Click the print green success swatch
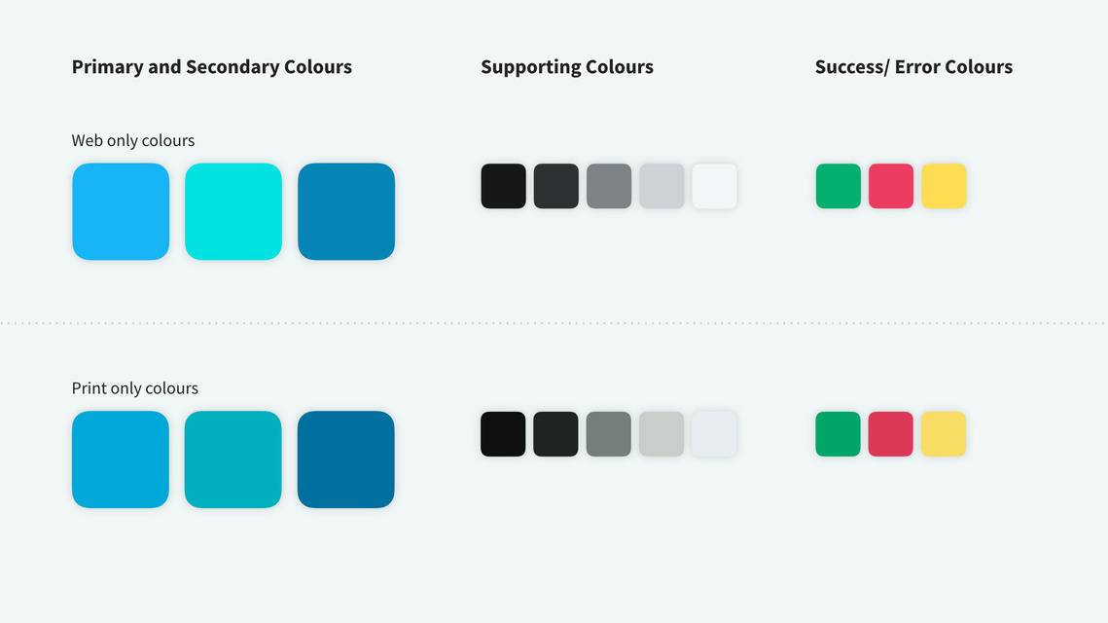This screenshot has width=1108, height=623. coord(839,434)
